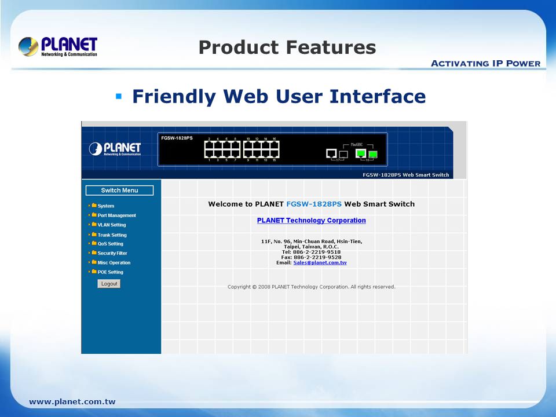Open the QoS Setting menu label
The height and width of the screenshot is (417, 556).
coord(111,244)
